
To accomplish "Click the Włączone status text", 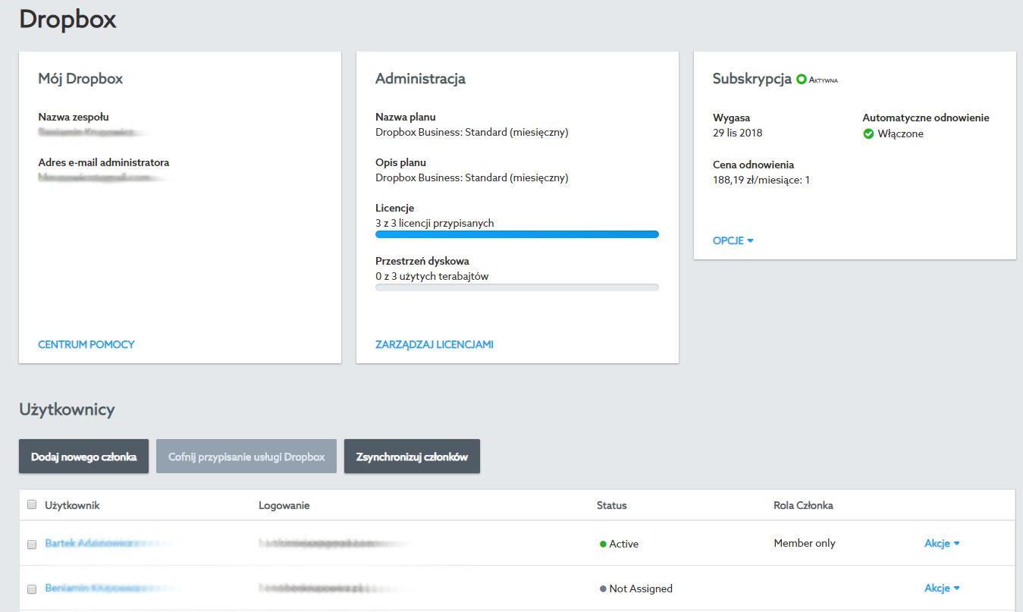I will (901, 134).
